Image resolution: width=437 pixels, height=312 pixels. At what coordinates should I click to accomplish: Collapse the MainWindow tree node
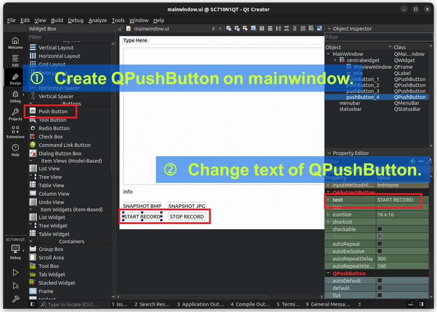[328, 54]
